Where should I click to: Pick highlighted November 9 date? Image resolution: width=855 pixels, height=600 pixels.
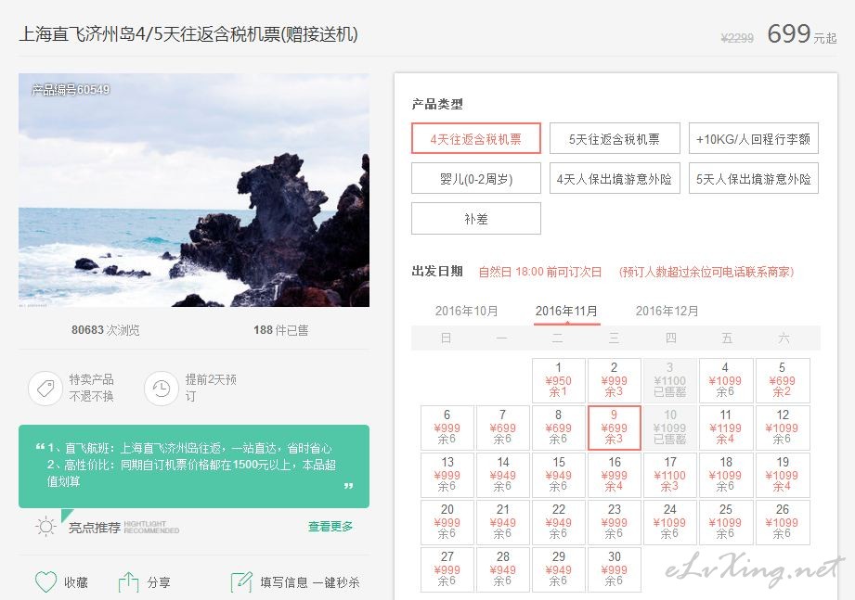614,428
